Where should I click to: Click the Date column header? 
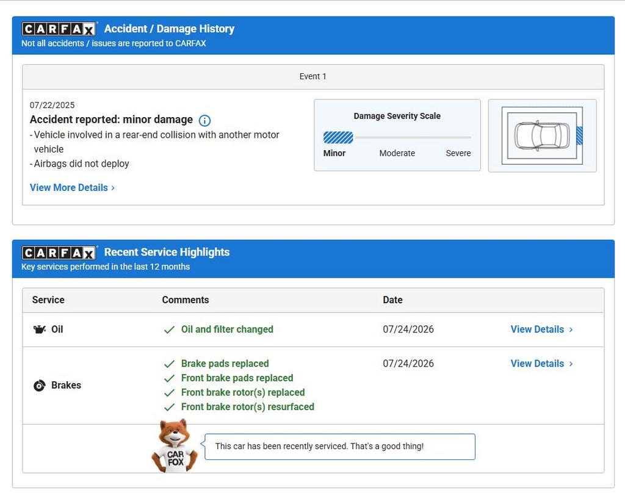pyautogui.click(x=392, y=300)
